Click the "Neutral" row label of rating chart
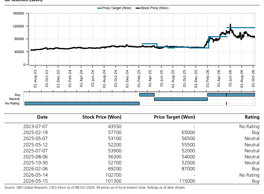Viewport: 264px width, 194px height. click(14, 99)
